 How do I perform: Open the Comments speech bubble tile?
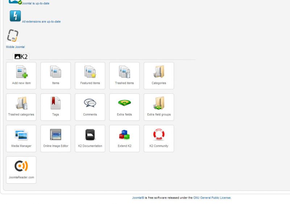[x=90, y=107]
